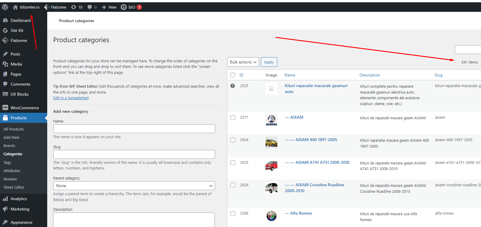Click the Marketing megaphone icon
Viewport: 481px width, 227px height.
pyautogui.click(x=5, y=209)
